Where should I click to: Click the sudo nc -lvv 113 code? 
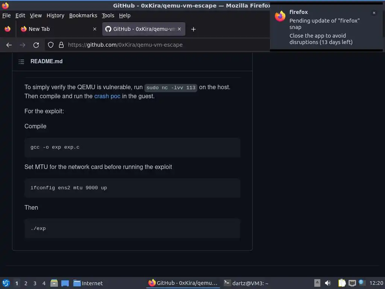click(171, 88)
